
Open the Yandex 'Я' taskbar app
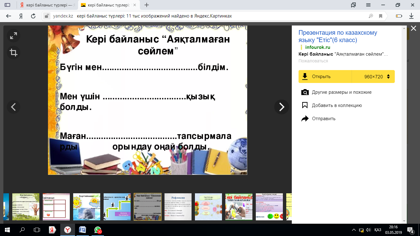click(52, 230)
